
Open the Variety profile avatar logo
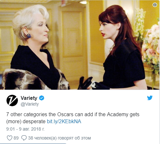tap(12, 100)
